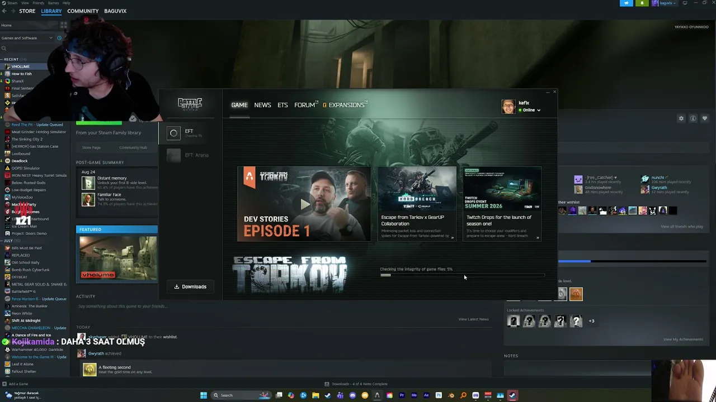Open the Twitch Drops Summer 2026 news card
Viewport: 716px width, 402px height.
pos(502,204)
